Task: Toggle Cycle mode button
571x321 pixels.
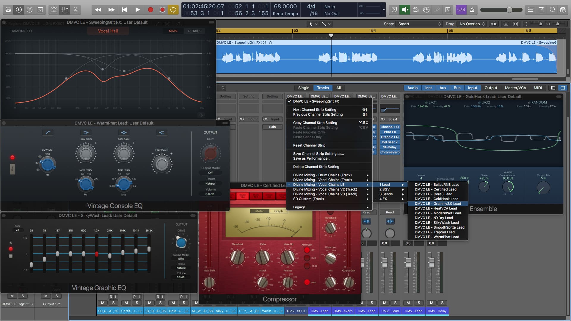Action: coord(173,10)
